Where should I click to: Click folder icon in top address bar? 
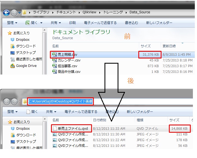(24, 12)
